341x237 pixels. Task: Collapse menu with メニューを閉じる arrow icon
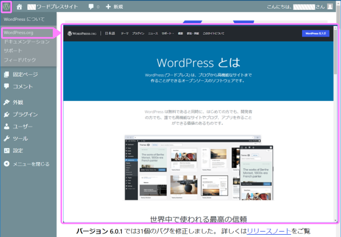click(6, 164)
